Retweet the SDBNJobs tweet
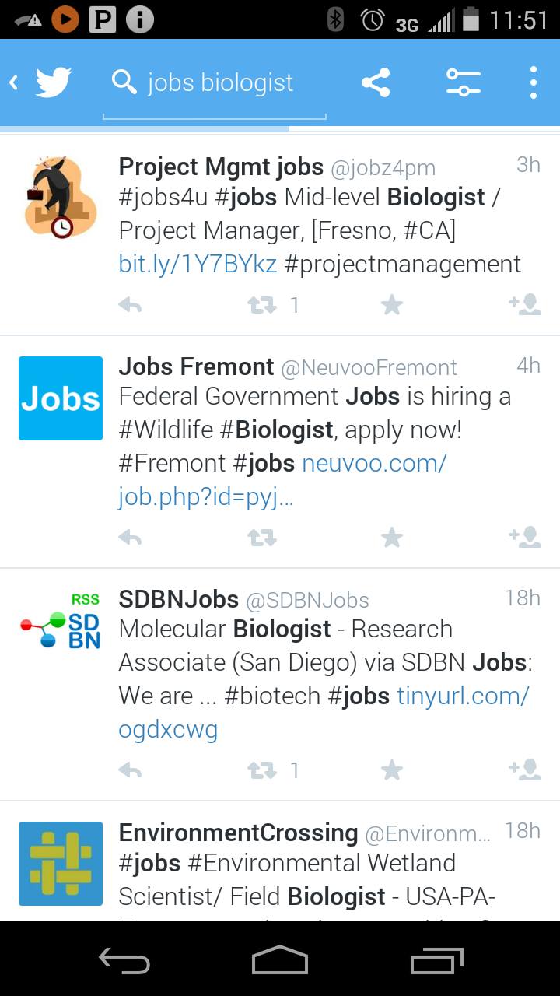The height and width of the screenshot is (996, 560). point(262,770)
